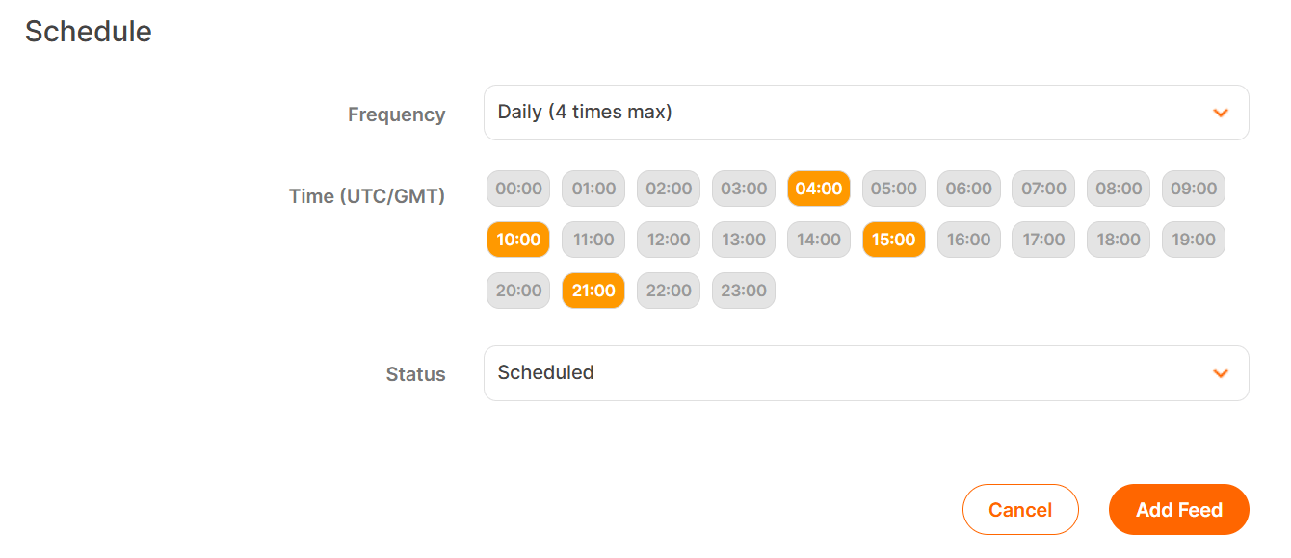This screenshot has width=1291, height=558.
Task: Open the Frequency dropdown
Action: pos(865,112)
